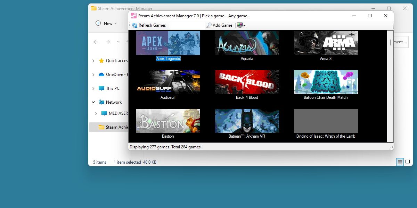Click inside the SAM search field
Image resolution: width=417 pixels, height=208 pixels.
coord(188,25)
